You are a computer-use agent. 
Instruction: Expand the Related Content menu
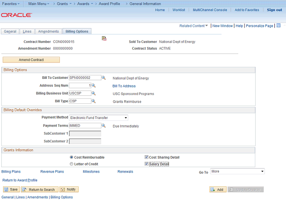(x=193, y=26)
